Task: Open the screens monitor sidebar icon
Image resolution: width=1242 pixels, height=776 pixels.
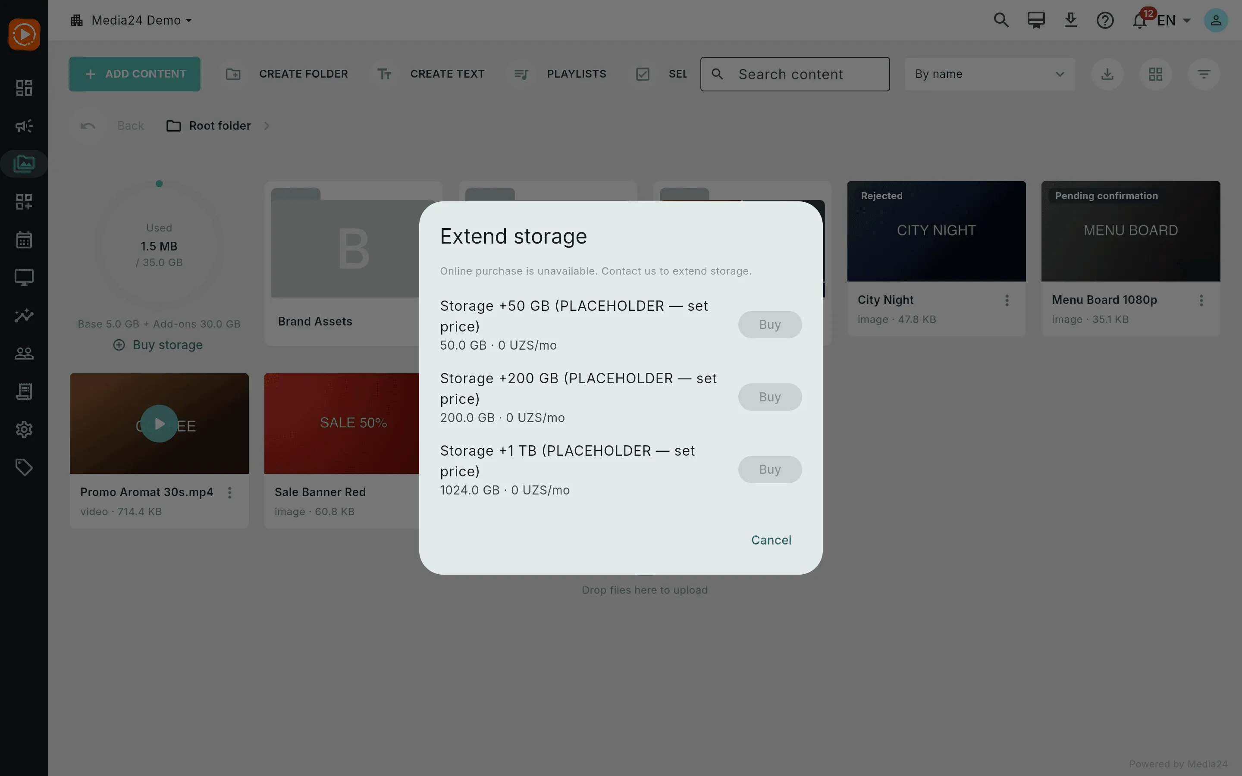Action: click(24, 278)
